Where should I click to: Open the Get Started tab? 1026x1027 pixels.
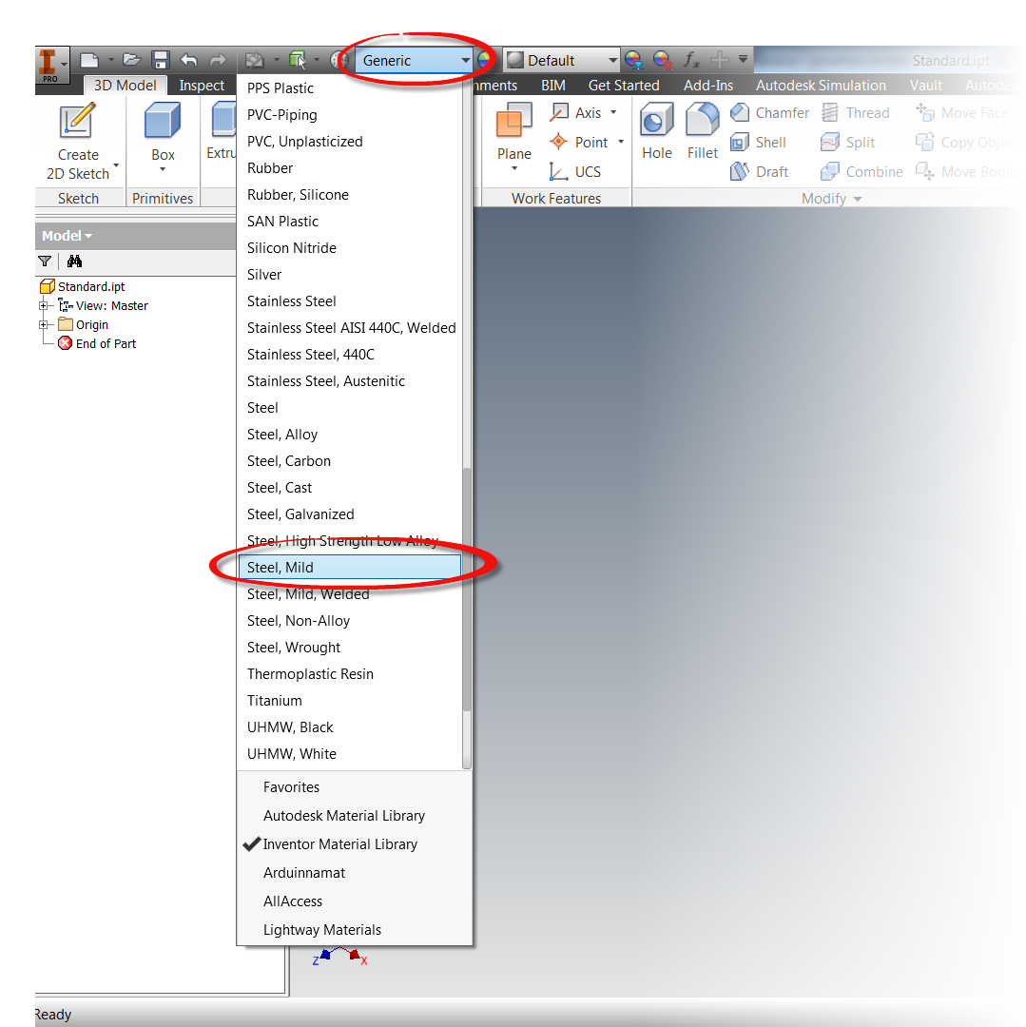tap(624, 86)
